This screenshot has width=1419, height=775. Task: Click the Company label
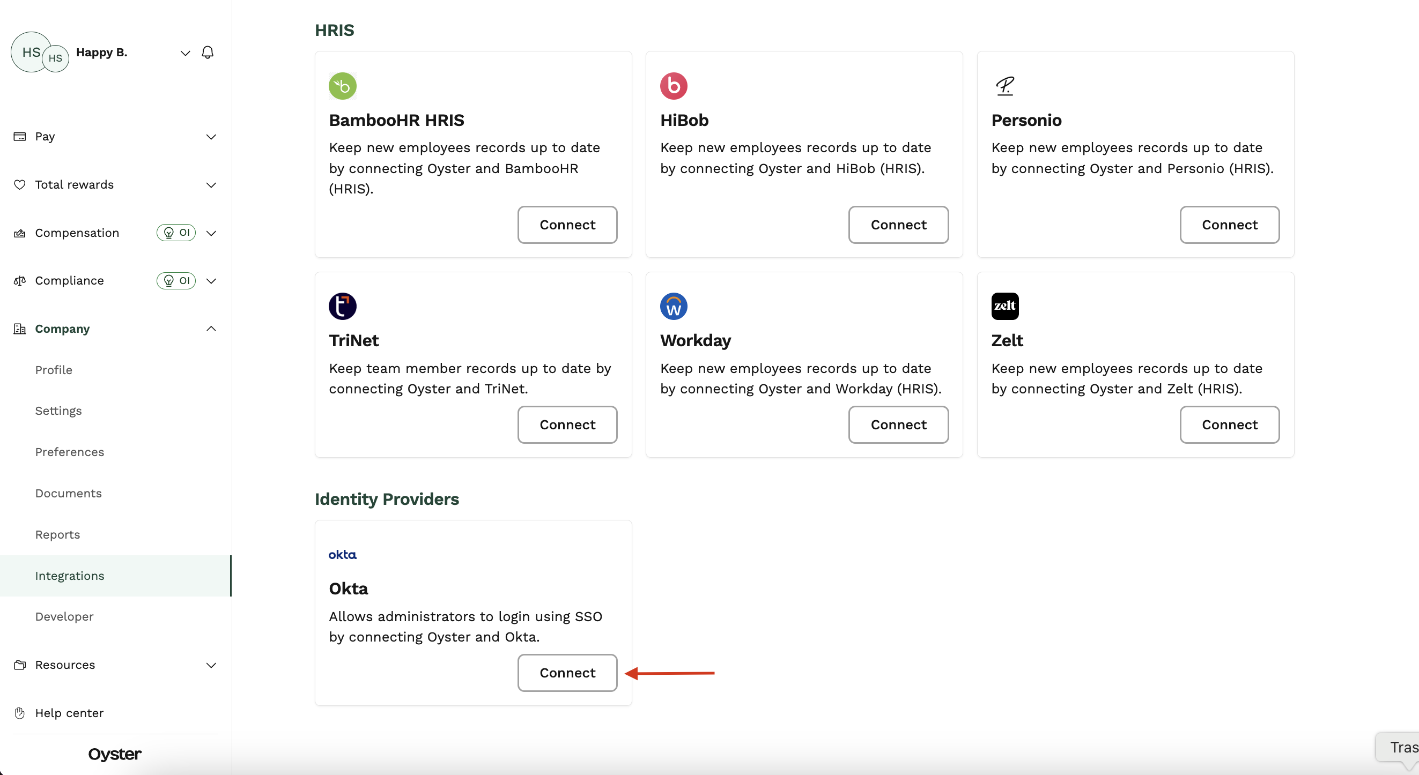coord(62,329)
